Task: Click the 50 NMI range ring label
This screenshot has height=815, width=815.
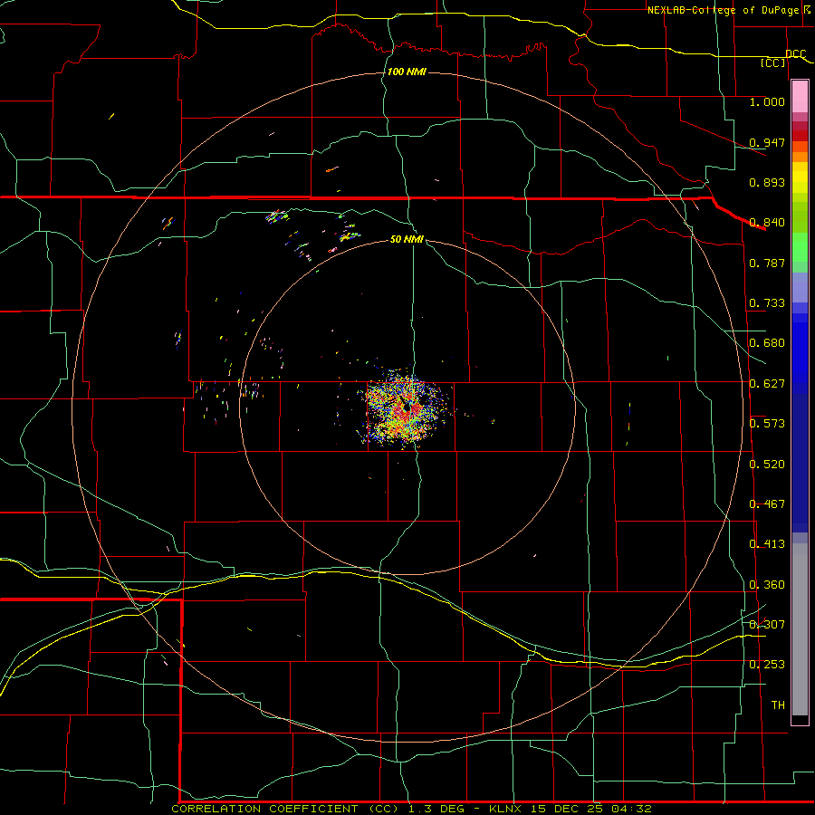Action: coord(407,239)
